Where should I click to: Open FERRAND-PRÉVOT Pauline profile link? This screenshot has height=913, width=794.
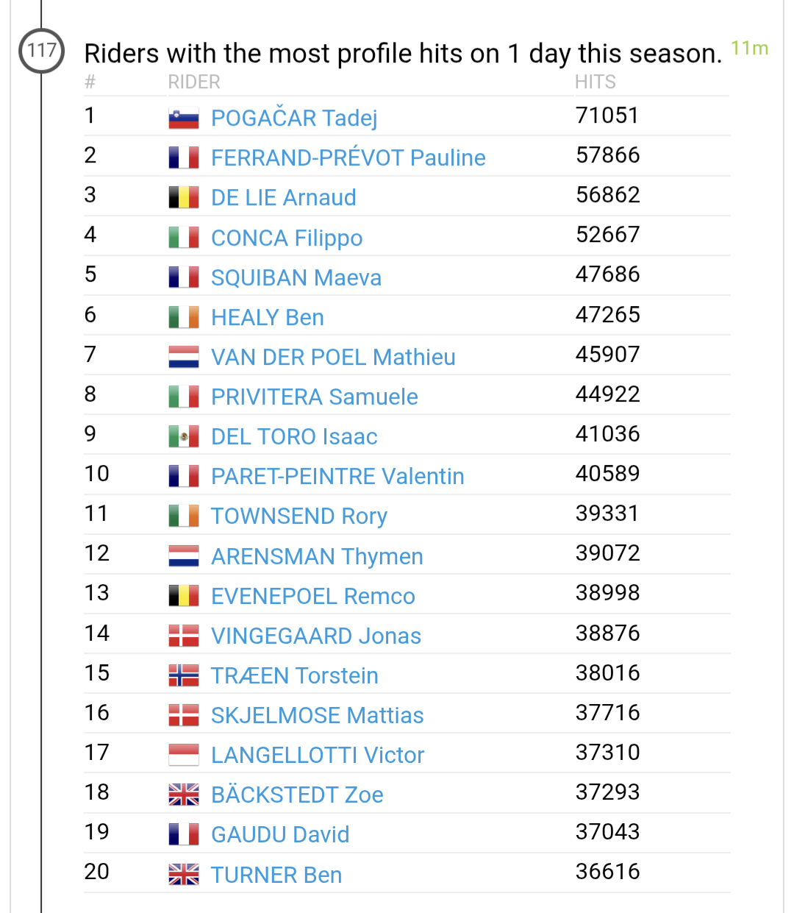pos(348,157)
